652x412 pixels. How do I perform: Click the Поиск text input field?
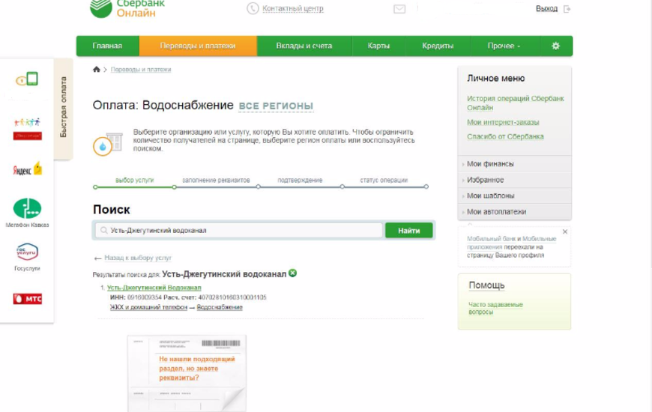click(238, 231)
